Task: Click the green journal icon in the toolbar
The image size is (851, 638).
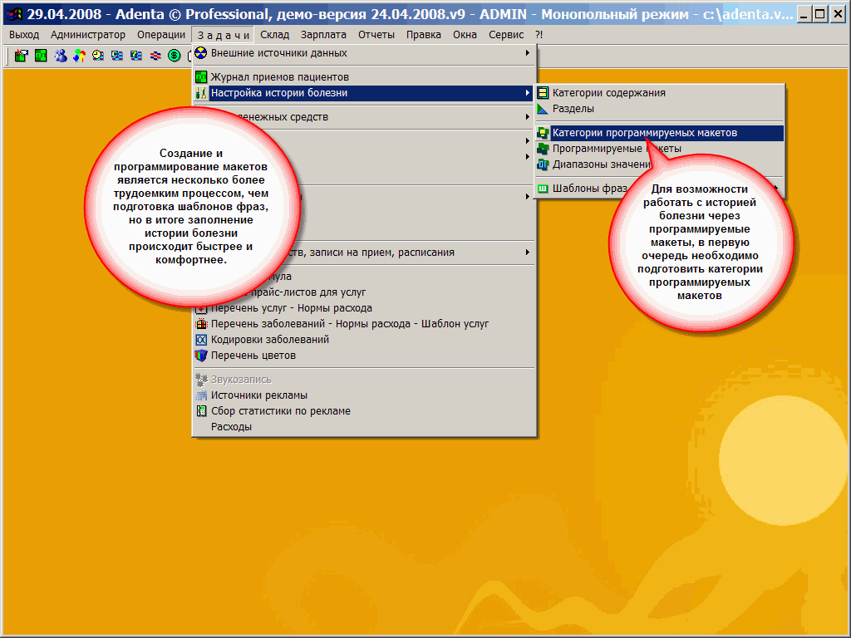Action: tap(41, 56)
